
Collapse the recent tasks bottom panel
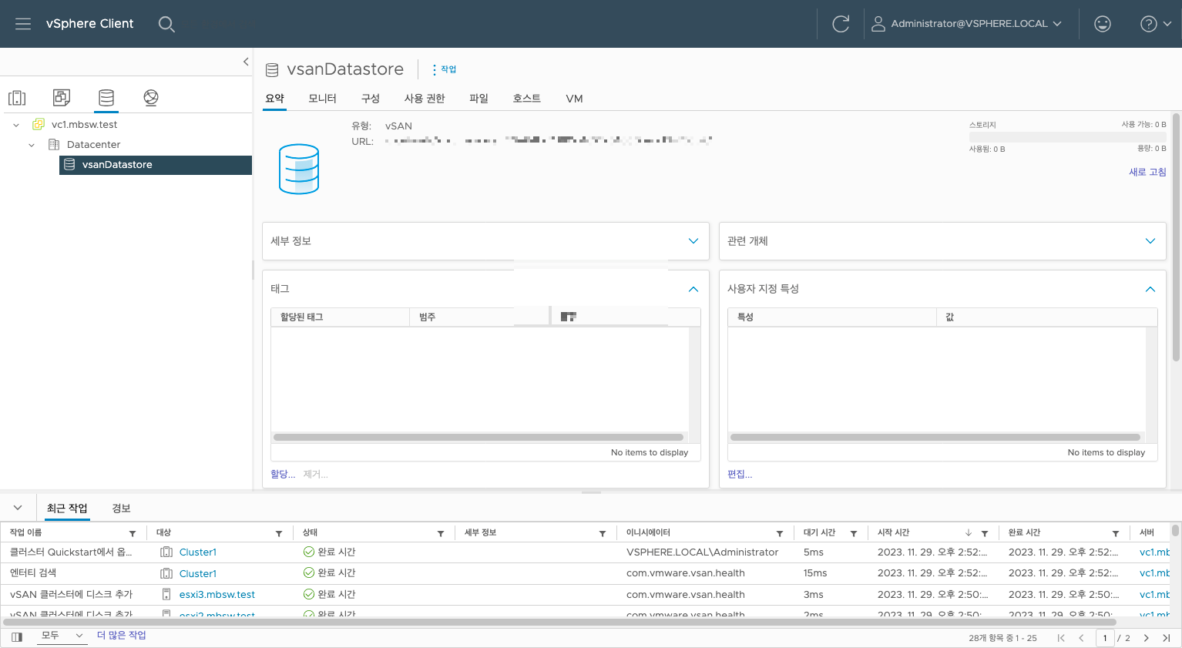[x=18, y=508]
